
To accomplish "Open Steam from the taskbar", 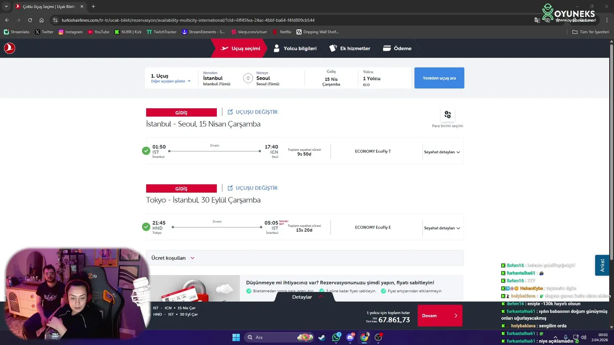I will [x=322, y=337].
